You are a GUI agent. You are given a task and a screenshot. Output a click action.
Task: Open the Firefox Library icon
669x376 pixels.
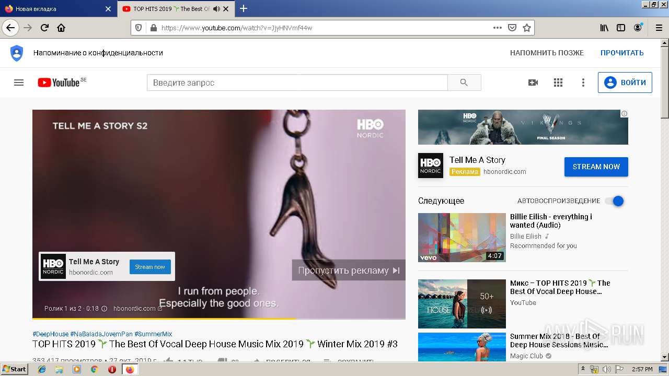[604, 28]
